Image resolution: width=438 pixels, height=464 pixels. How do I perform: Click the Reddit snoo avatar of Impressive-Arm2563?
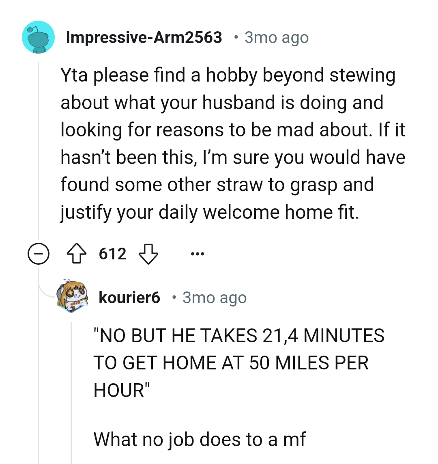click(x=38, y=37)
